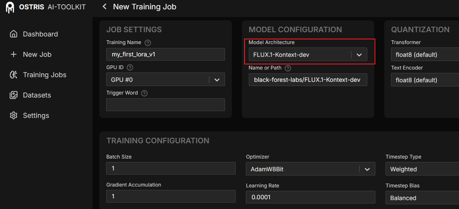Click the brain icon for Training Jobs
The height and width of the screenshot is (209, 459).
14,75
